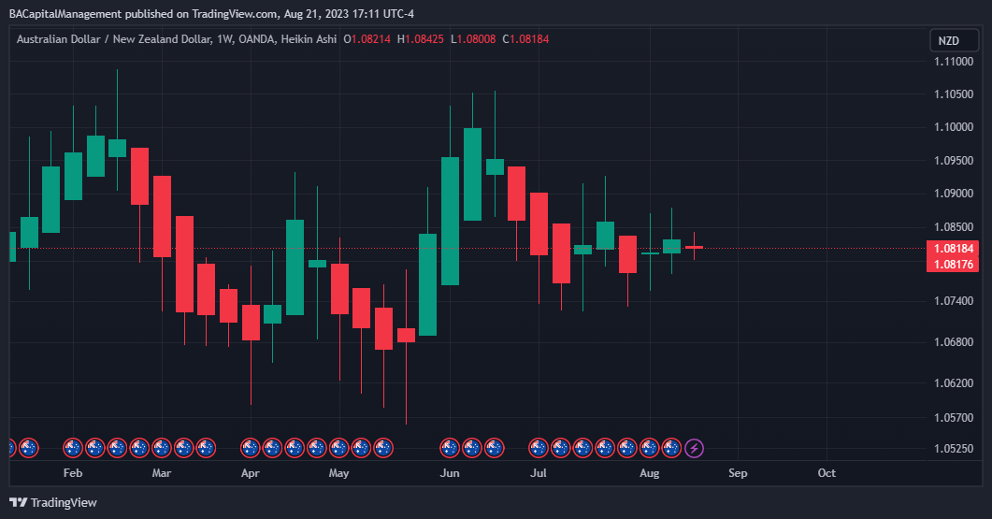Select the 1.09500 price axis label
Image resolution: width=992 pixels, height=519 pixels.
[x=954, y=161]
